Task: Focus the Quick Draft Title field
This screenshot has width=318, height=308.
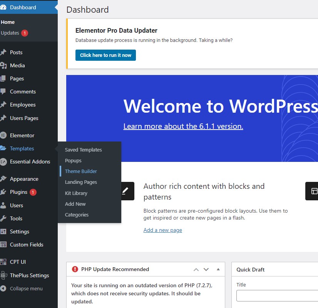Action: pos(277,296)
